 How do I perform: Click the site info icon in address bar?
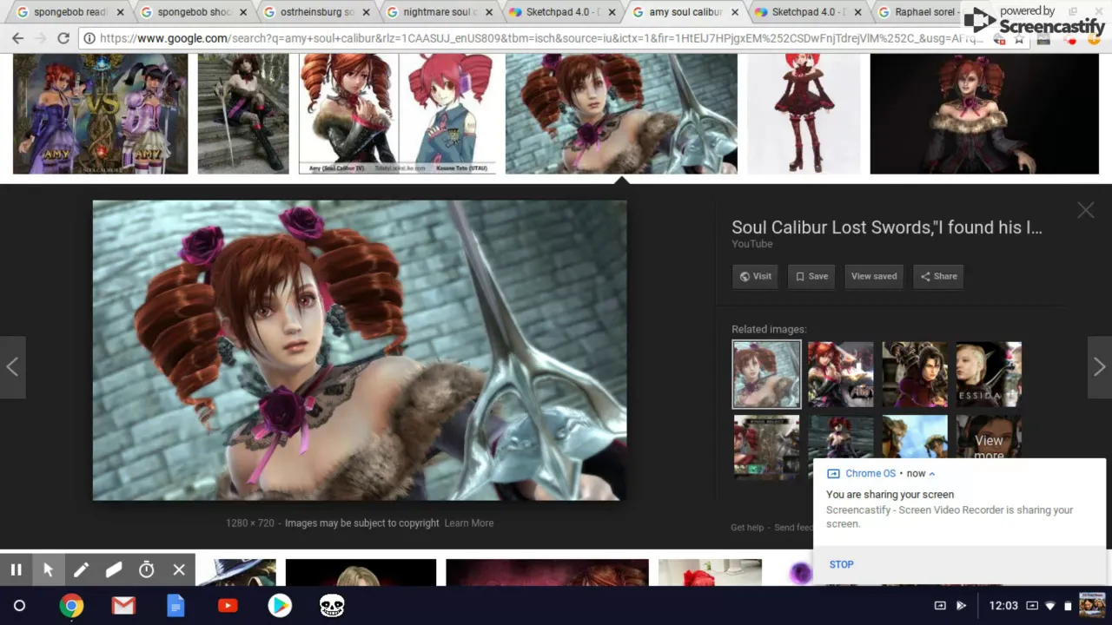89,38
